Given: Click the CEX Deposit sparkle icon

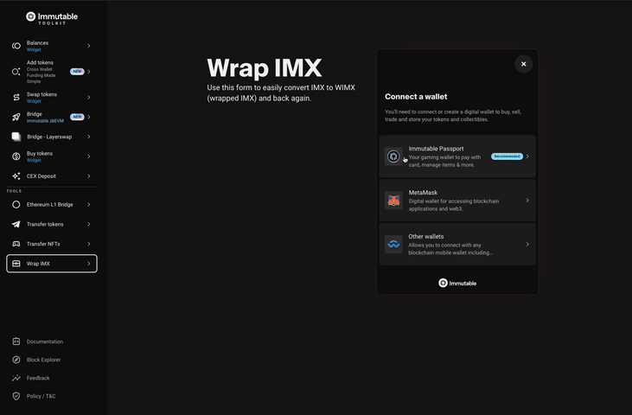Looking at the screenshot, I should 16,176.
